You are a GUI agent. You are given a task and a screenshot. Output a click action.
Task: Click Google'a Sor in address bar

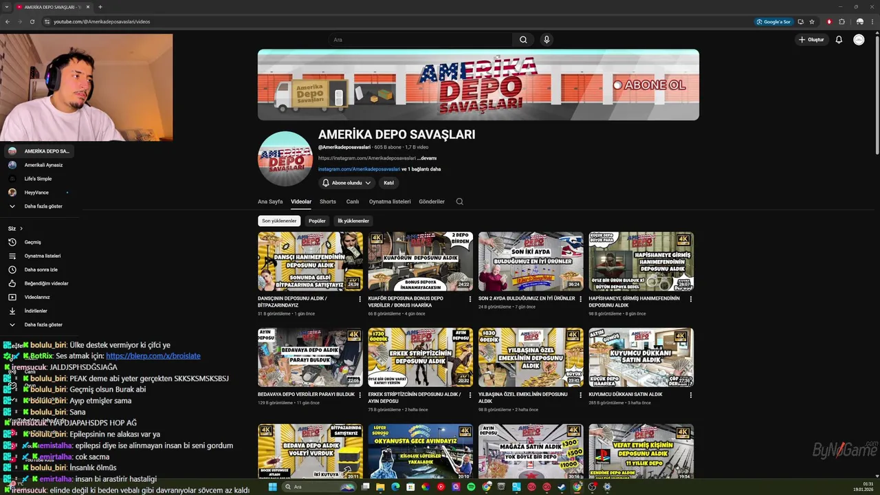[773, 21]
